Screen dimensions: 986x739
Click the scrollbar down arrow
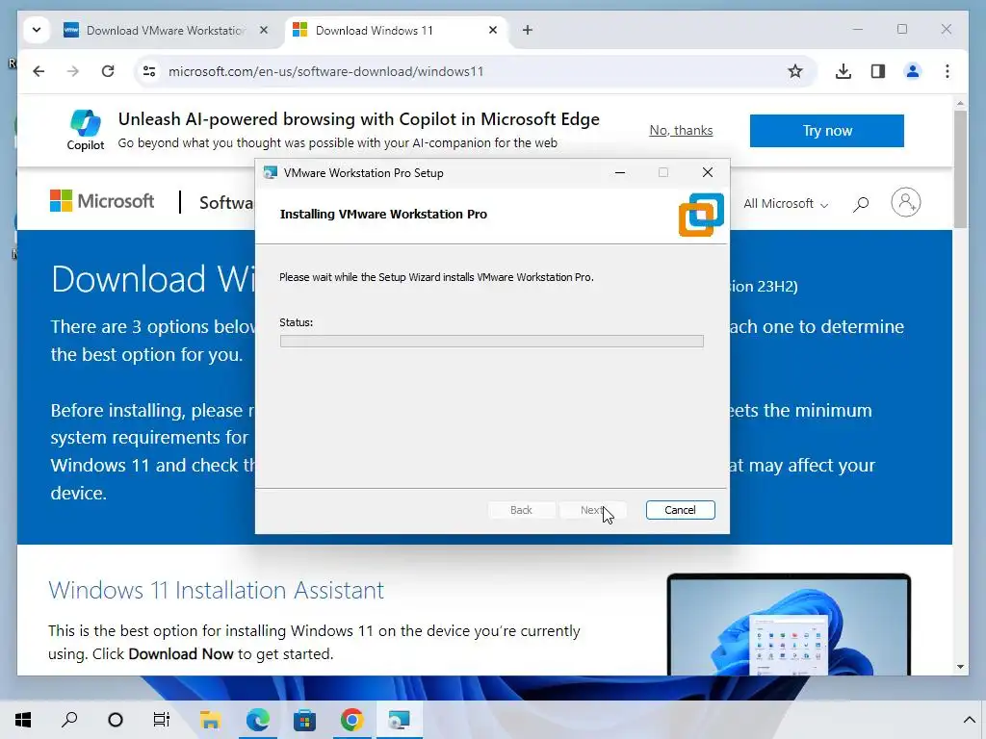click(960, 667)
